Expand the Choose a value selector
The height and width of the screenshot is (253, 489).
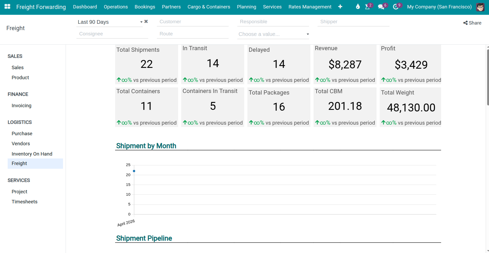point(307,34)
